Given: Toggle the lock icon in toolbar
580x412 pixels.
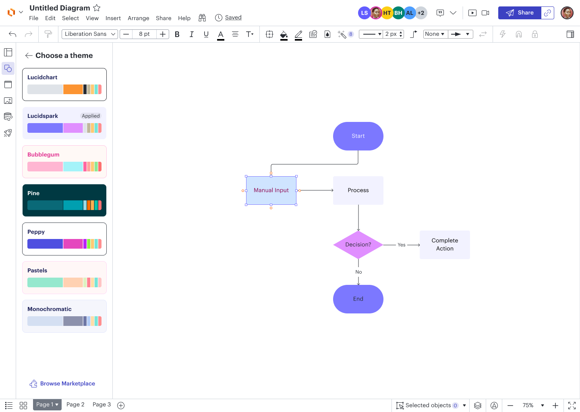Looking at the screenshot, I should [535, 34].
